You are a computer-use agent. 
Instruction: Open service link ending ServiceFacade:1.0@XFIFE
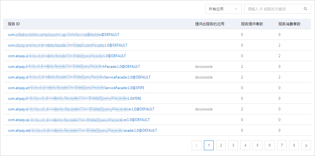(76, 88)
